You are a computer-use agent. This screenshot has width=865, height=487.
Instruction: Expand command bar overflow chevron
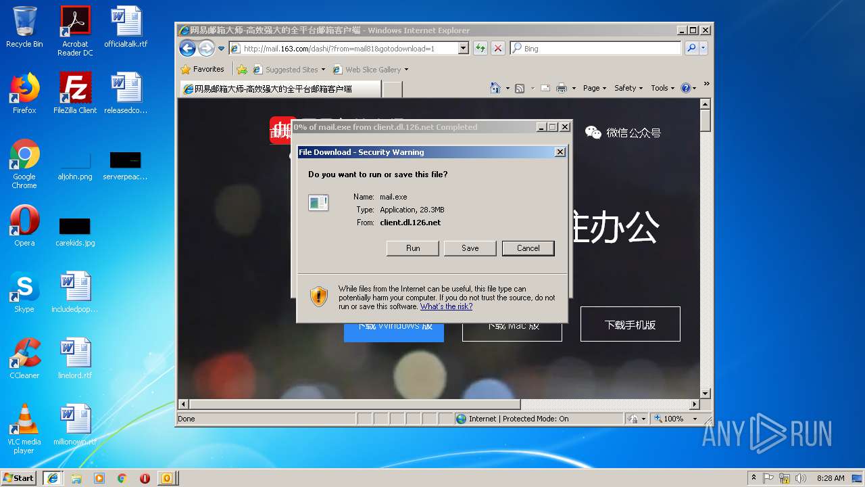[x=706, y=84]
